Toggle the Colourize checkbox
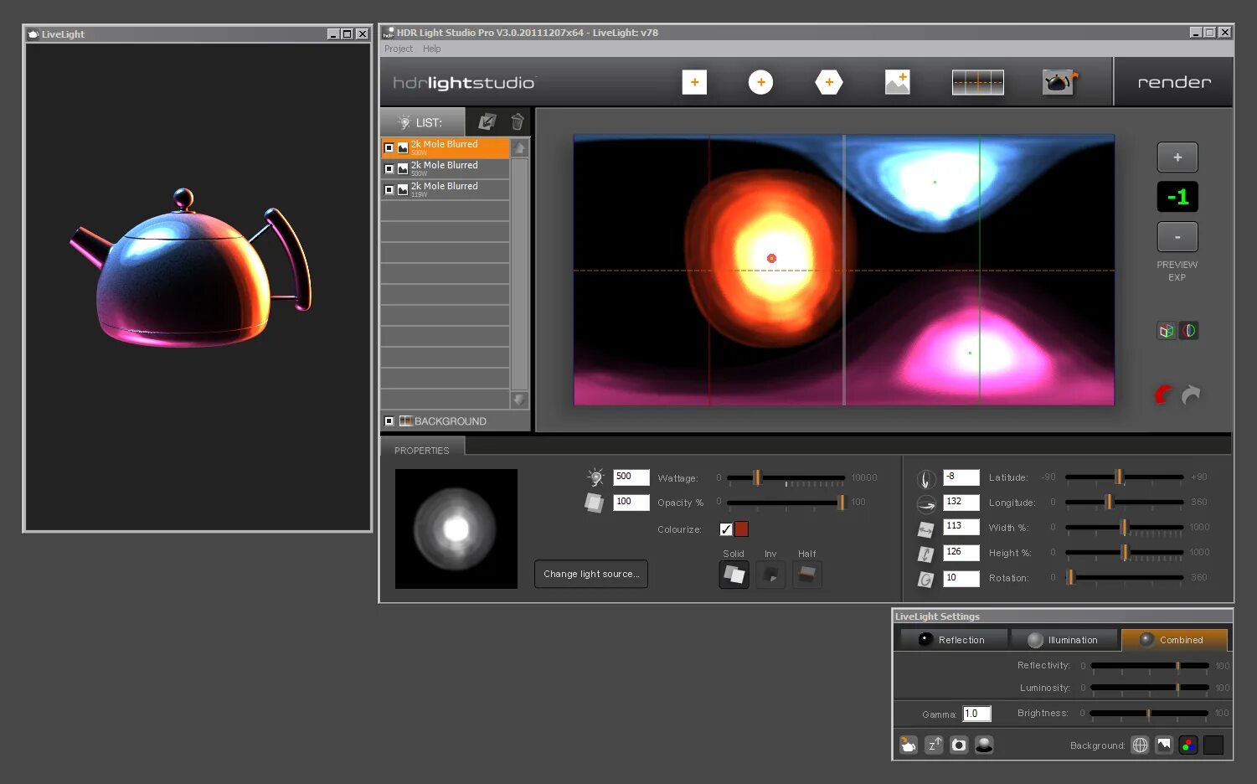 tap(726, 529)
